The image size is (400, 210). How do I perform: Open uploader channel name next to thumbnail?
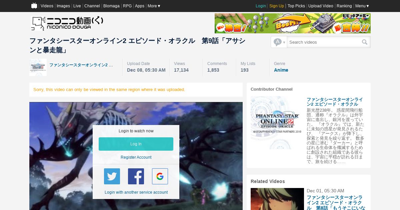[x=81, y=65]
